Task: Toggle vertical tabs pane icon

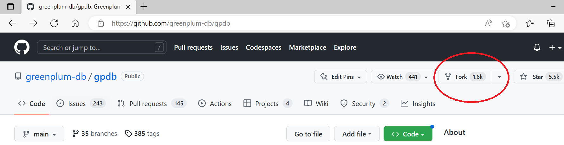Action: point(10,7)
